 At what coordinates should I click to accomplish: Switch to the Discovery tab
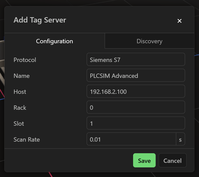[x=149, y=41]
